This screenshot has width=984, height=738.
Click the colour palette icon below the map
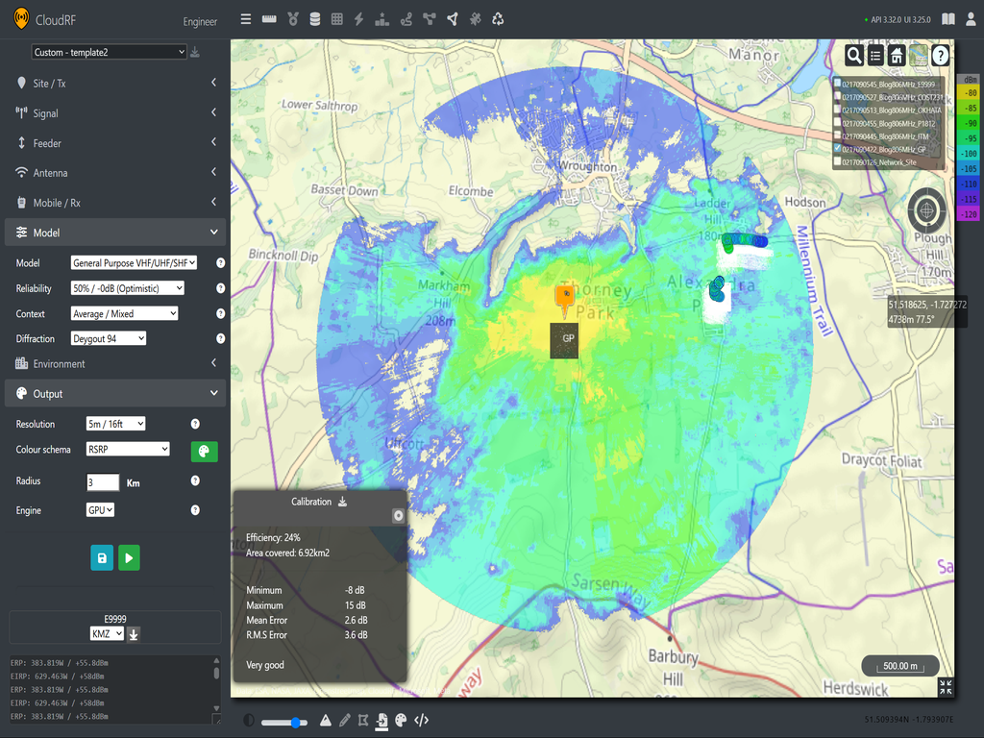point(400,721)
